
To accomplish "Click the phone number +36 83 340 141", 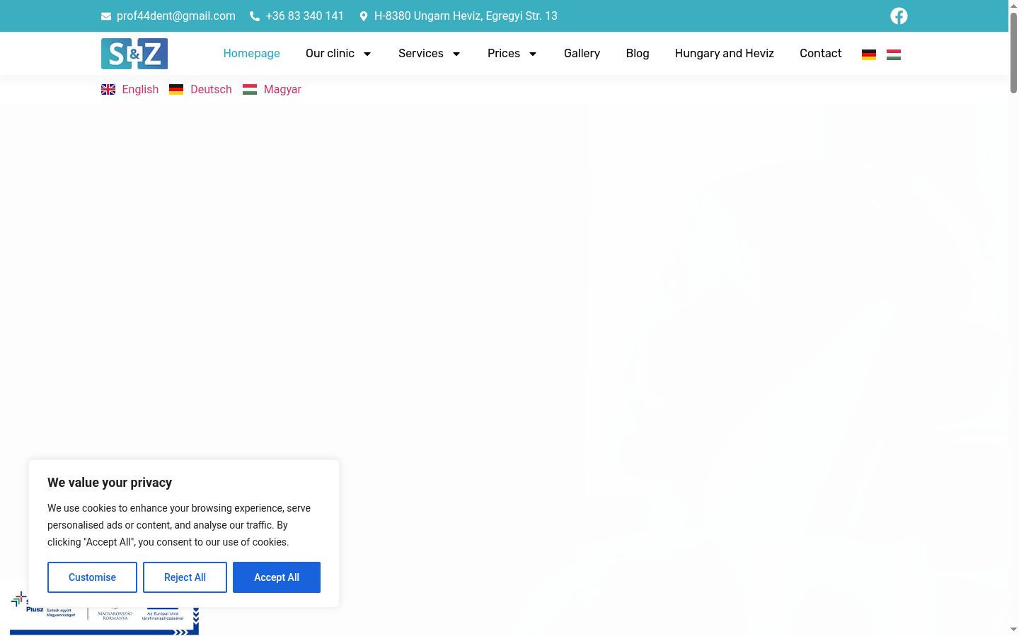I will click(x=305, y=16).
